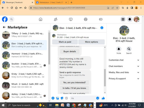Open more actions plus icon in composer
This screenshot has height=108, width=144.
point(53,98)
